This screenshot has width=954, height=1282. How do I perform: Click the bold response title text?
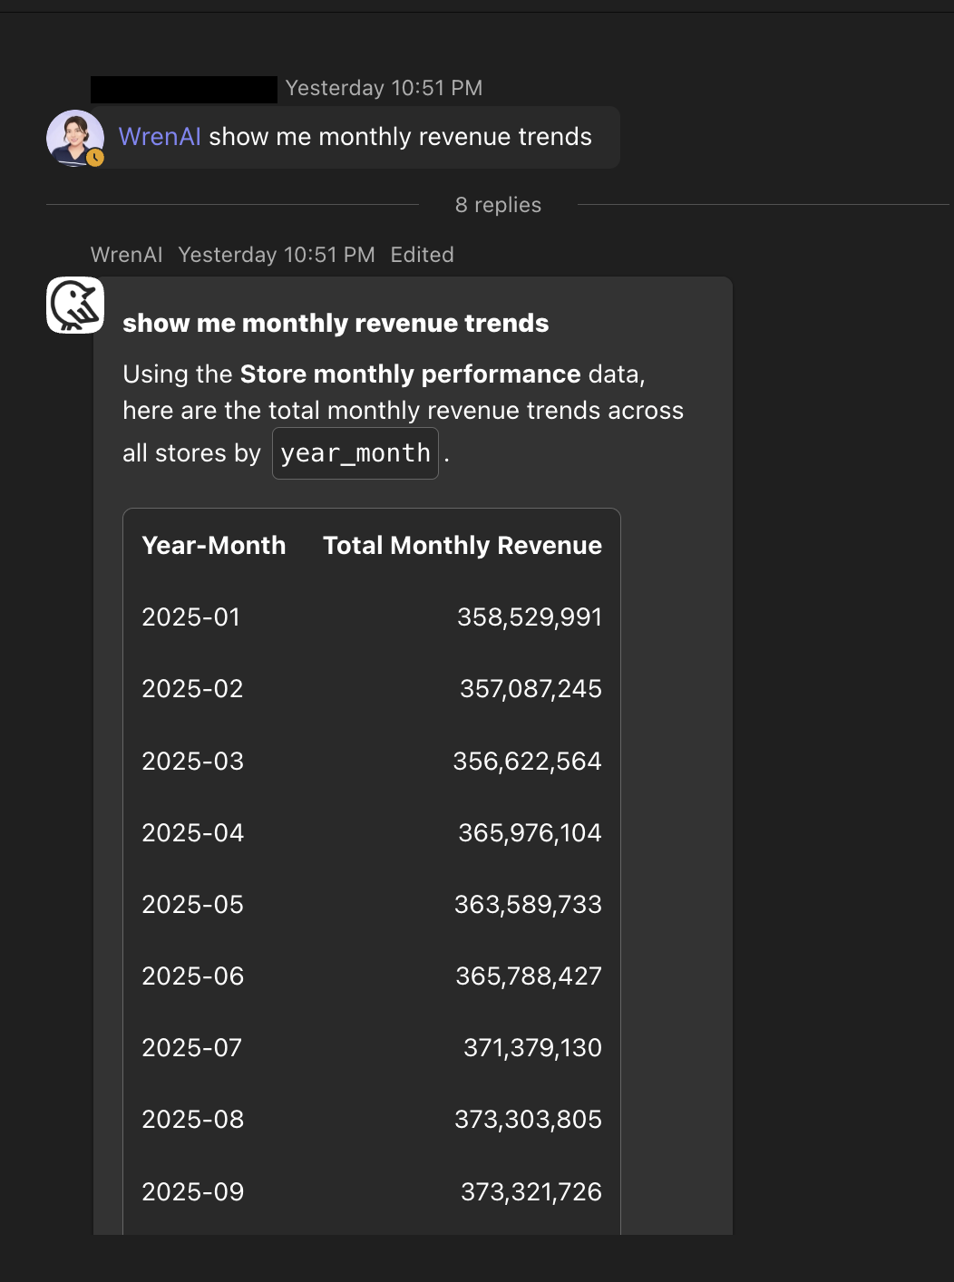click(336, 323)
